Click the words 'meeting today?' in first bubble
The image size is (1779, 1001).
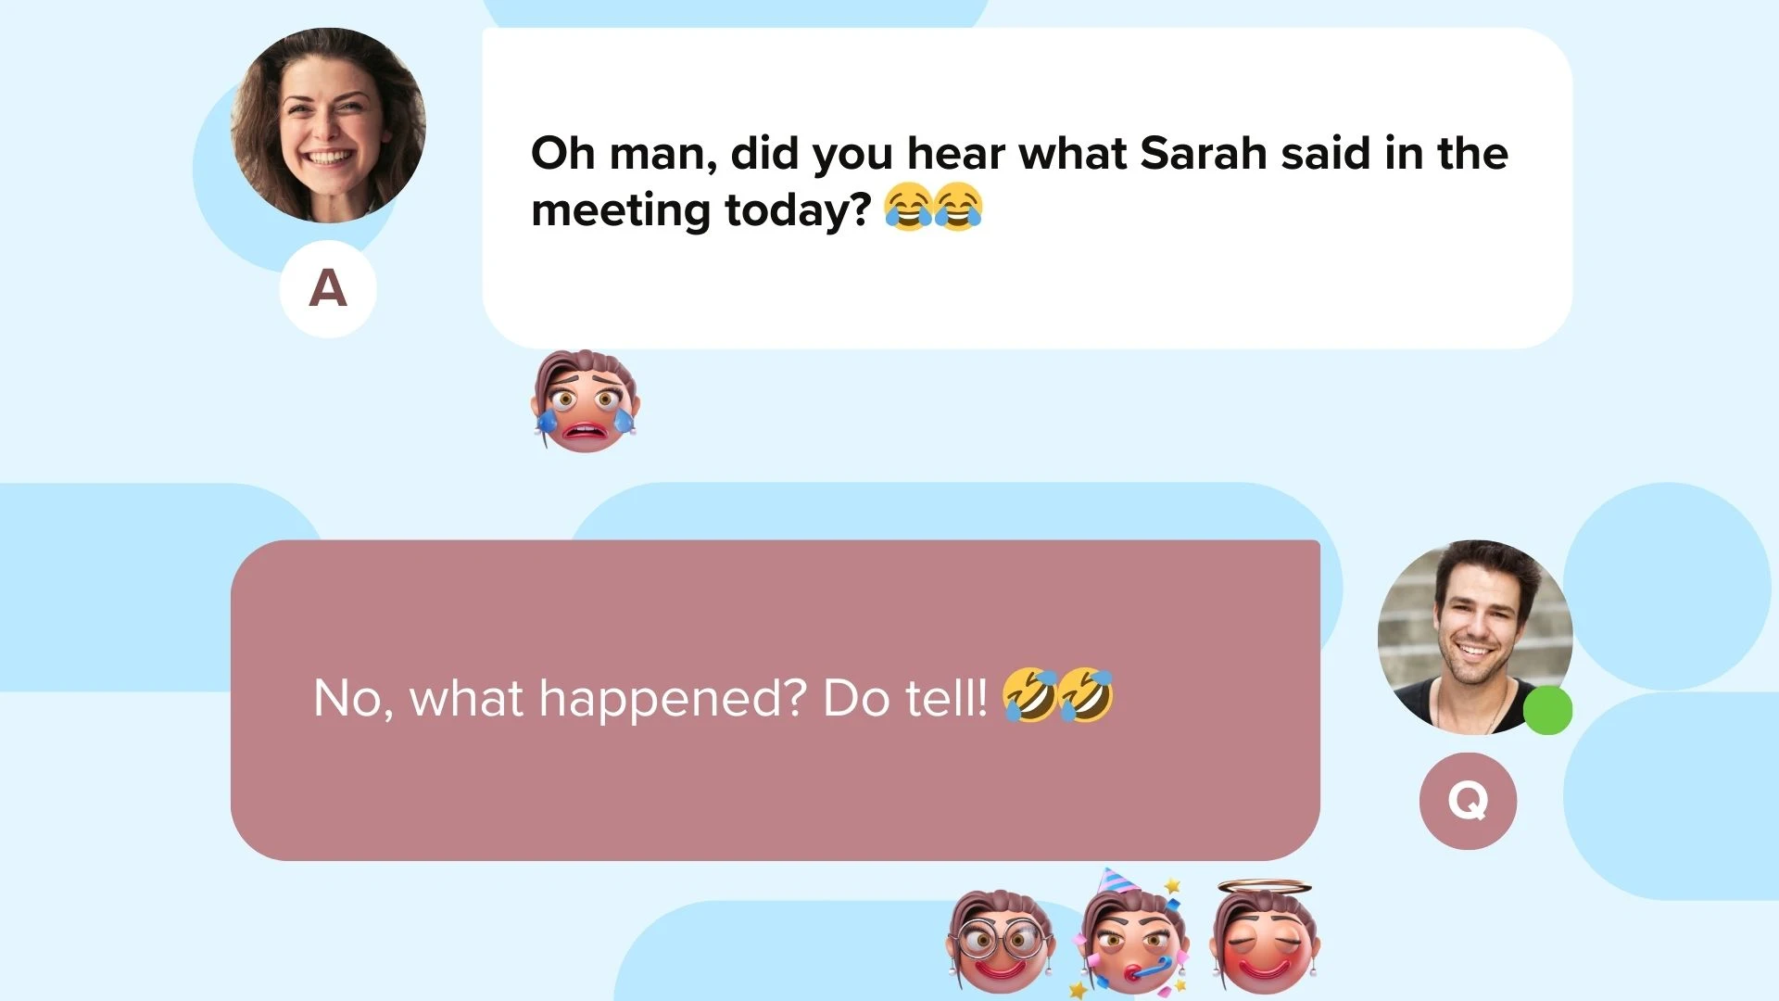pos(701,210)
